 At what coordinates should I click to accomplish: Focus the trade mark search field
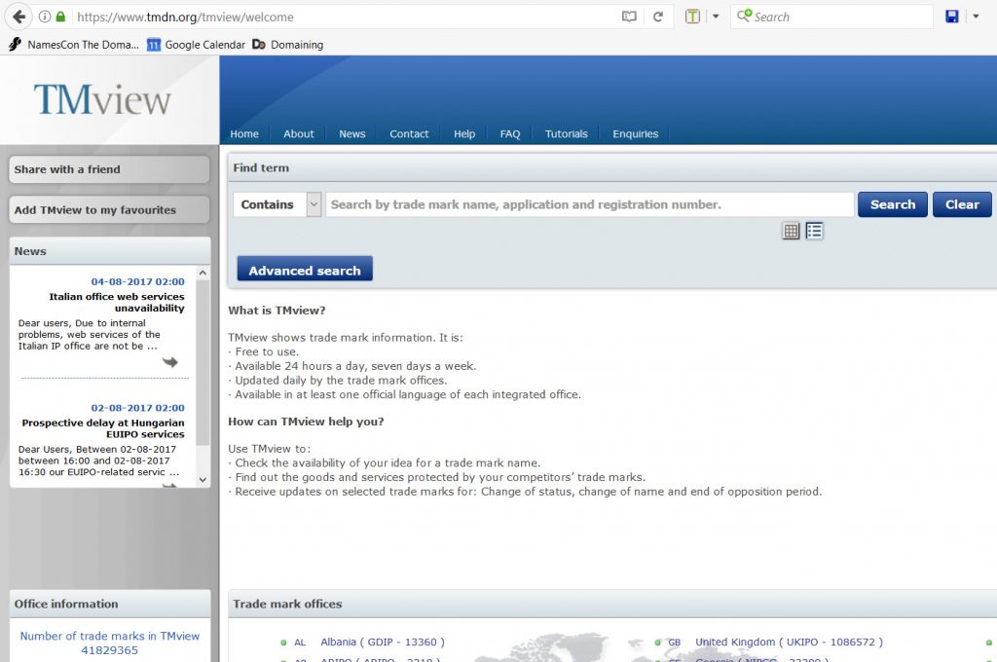589,204
